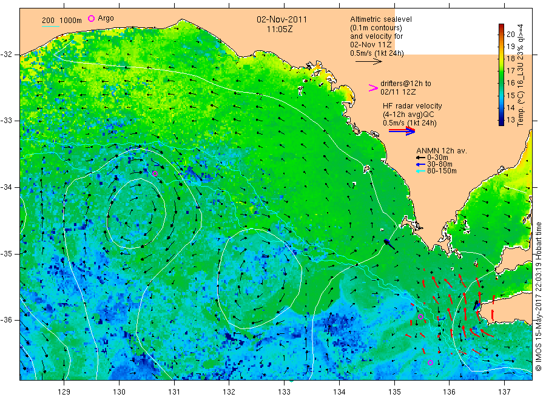Click the color bar value '13'
Viewport: 546px width, 400px height.
(510, 119)
